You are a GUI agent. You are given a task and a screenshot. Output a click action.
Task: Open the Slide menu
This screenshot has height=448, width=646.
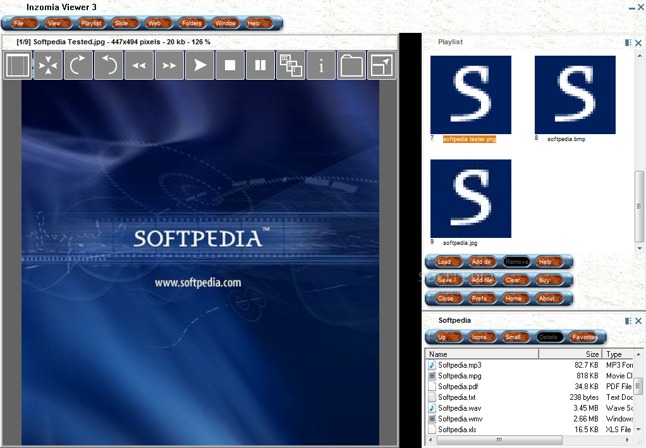125,23
